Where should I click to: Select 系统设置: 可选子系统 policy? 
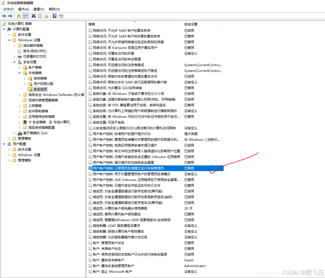pyautogui.click(x=109, y=122)
